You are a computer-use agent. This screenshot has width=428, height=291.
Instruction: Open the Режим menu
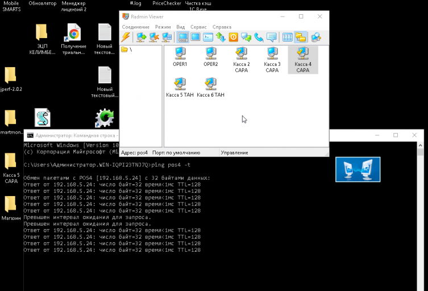tap(163, 27)
